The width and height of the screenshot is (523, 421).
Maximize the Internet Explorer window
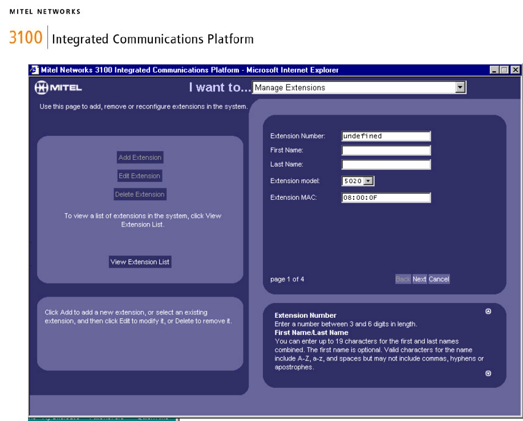[x=504, y=70]
